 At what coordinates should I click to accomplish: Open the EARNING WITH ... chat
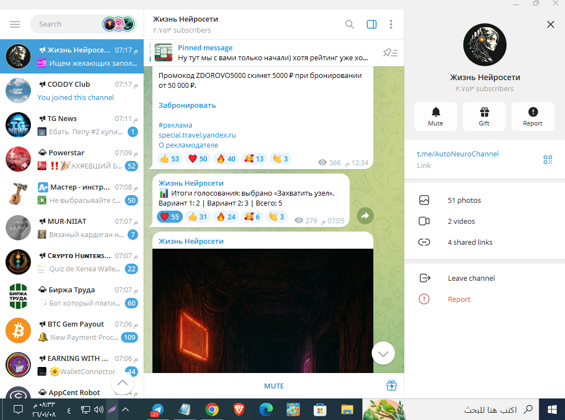coord(72,365)
